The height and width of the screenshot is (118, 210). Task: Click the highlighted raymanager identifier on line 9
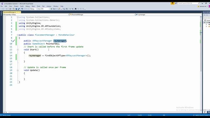tap(60, 41)
